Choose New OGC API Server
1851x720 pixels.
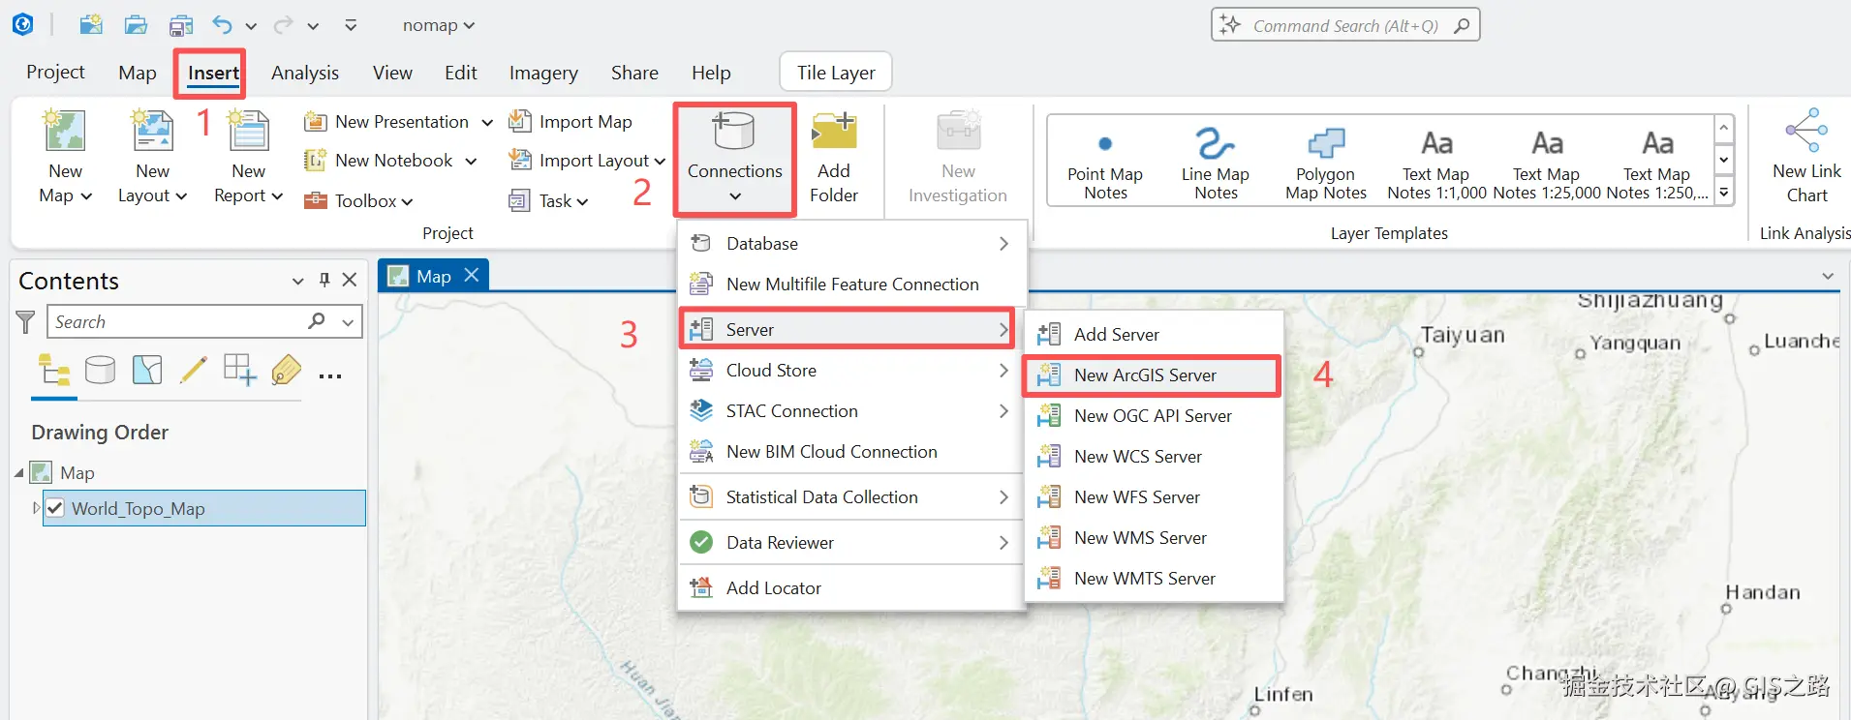coord(1154,416)
